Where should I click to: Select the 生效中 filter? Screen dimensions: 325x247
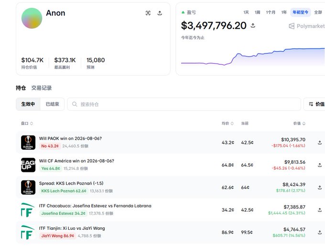[28, 104]
